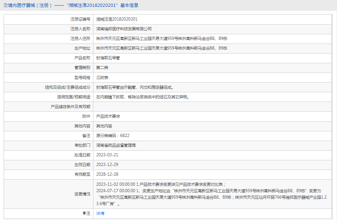The height and width of the screenshot is (222, 337).
Task: Click the 审批部门 label
Action: tap(82, 145)
